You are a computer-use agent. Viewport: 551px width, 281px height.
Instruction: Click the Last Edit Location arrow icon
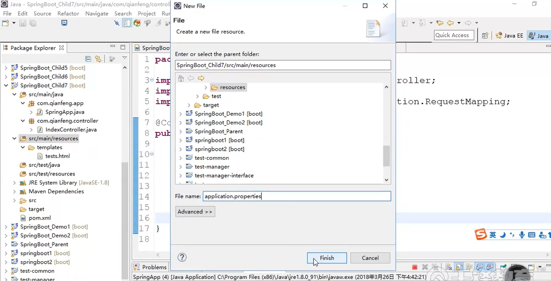click(x=440, y=23)
